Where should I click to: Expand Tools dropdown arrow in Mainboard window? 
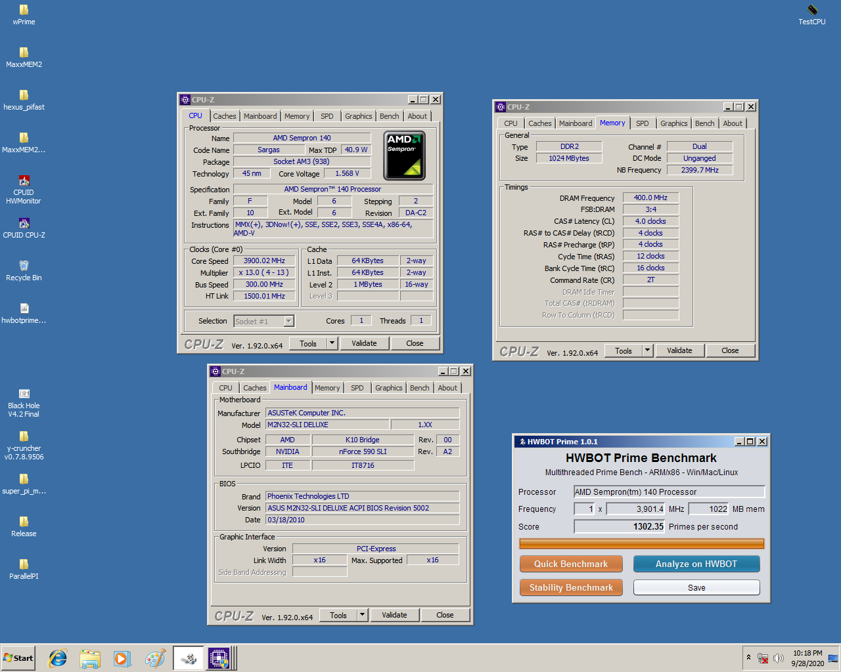[x=362, y=615]
